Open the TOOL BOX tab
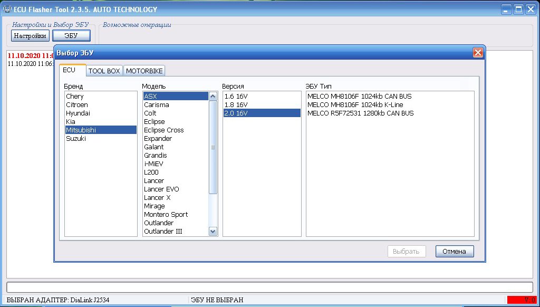540x307 pixels. (104, 71)
